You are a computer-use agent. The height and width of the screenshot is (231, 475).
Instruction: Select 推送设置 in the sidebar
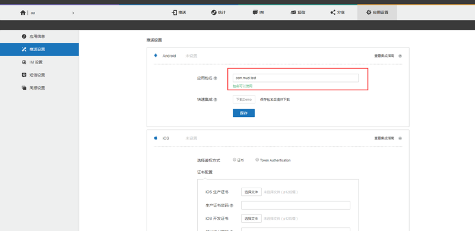pyautogui.click(x=39, y=49)
